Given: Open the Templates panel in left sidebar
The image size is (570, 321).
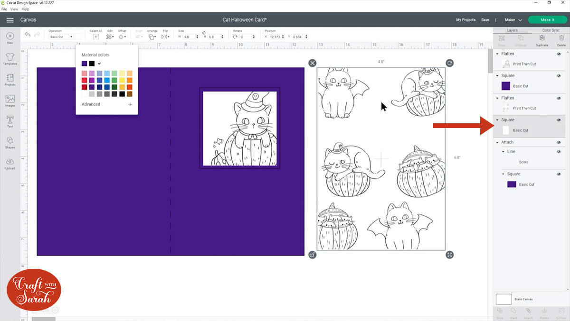Looking at the screenshot, I should pos(10,58).
